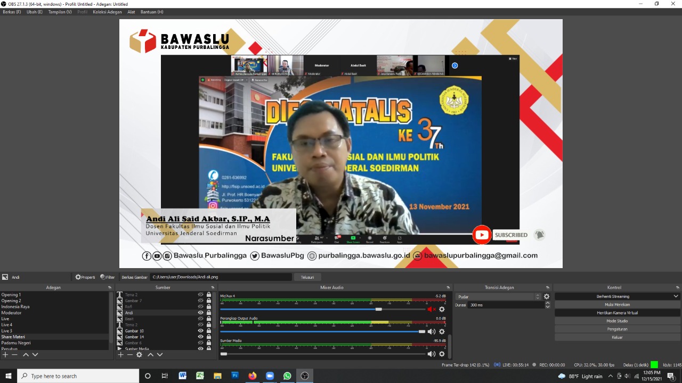The image size is (682, 383).
Task: Open the Koleksi Adegan menu
Action: (107, 12)
